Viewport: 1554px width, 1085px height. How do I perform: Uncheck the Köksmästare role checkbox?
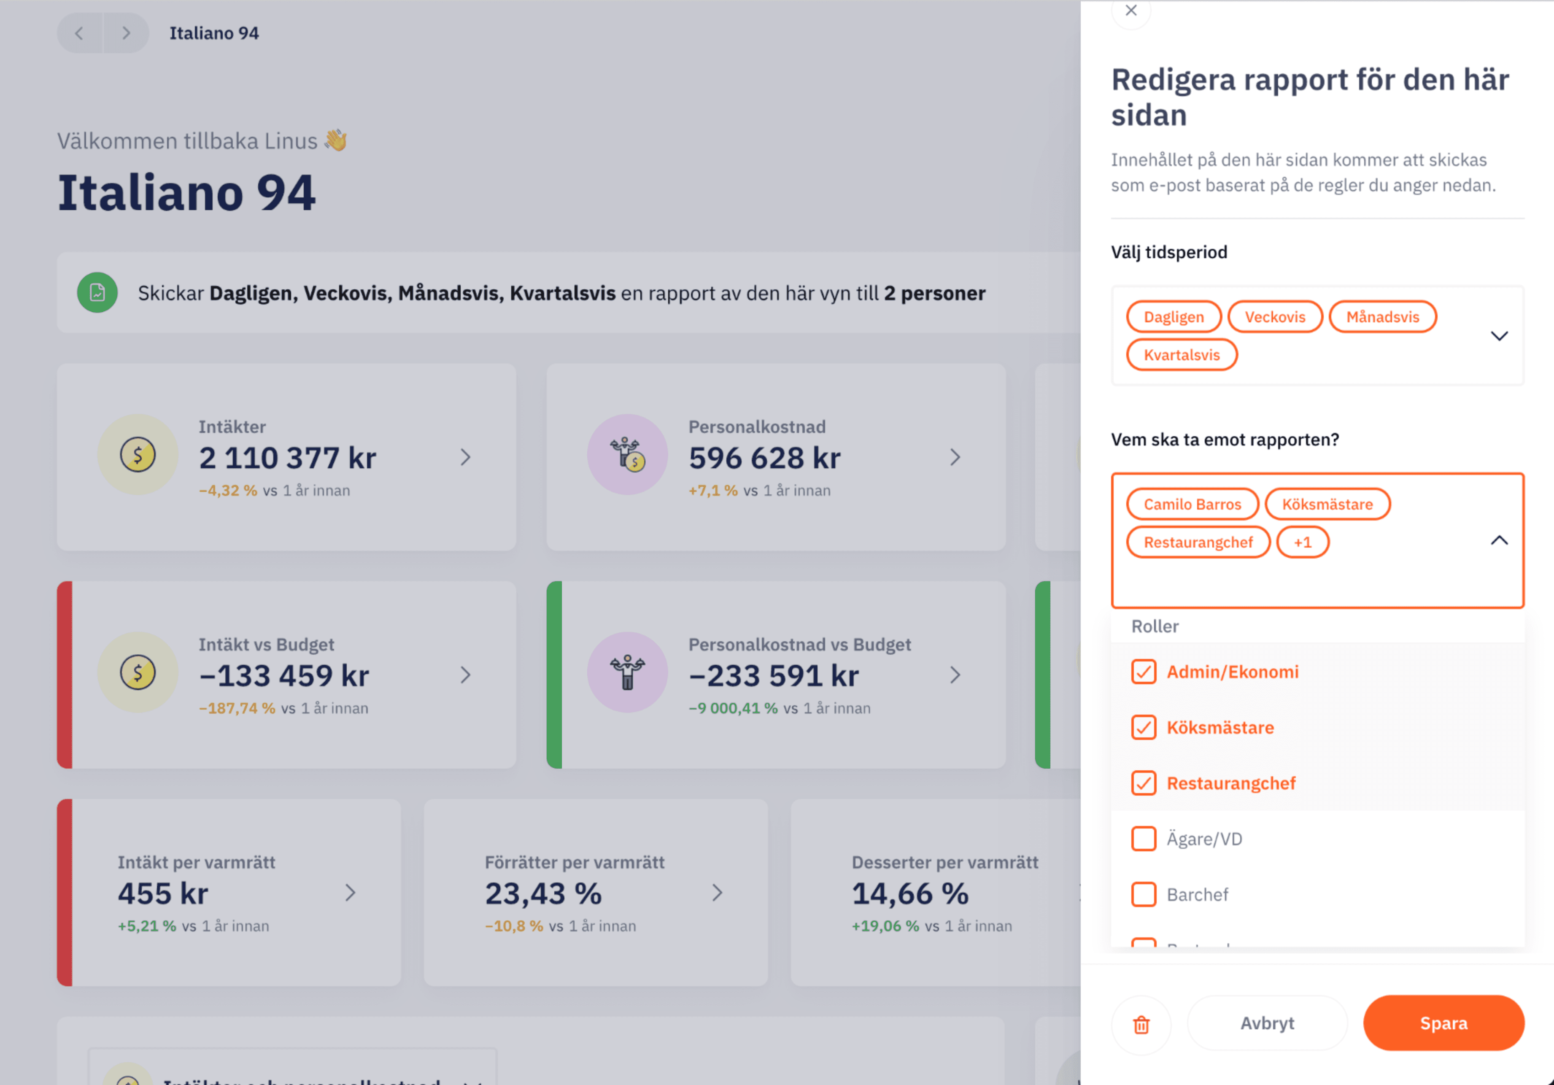tap(1144, 728)
